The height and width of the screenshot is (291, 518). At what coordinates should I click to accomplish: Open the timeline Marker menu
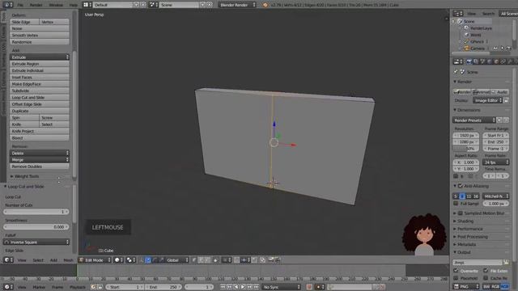tap(39, 287)
